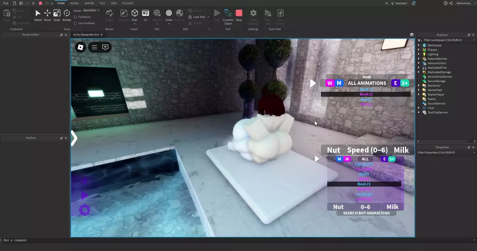
Task: Select the Move tool
Action: click(x=47, y=15)
